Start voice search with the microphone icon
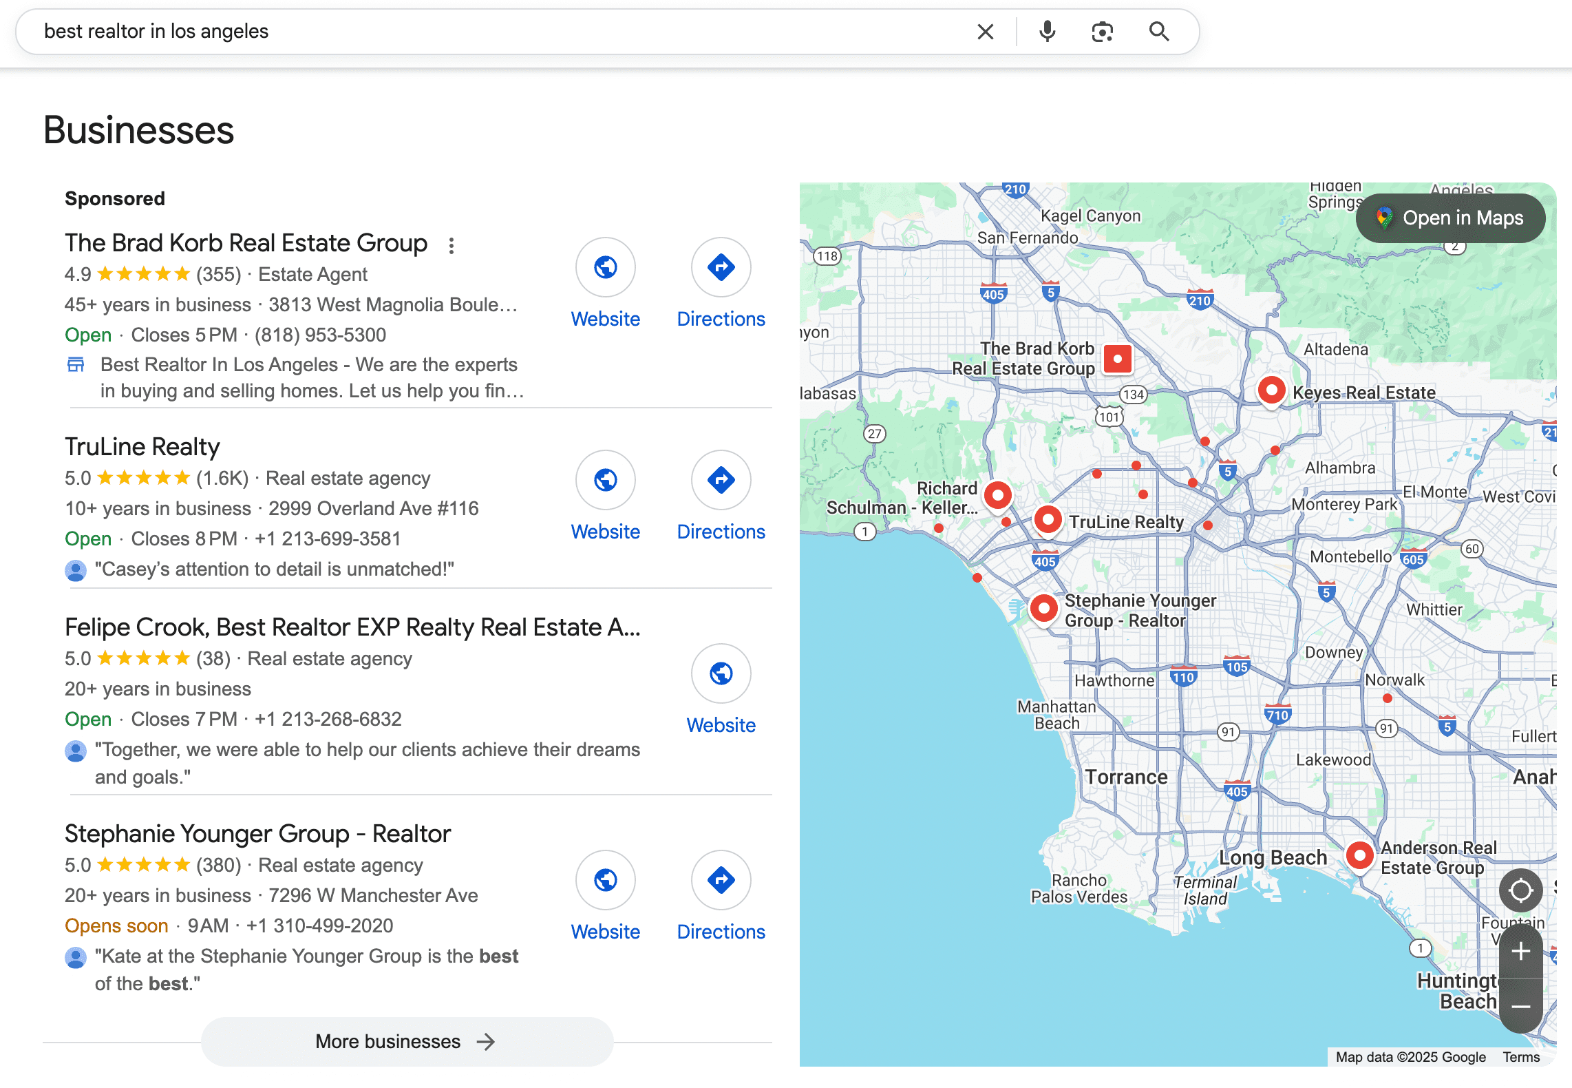Screen dimensions: 1572x1088 coord(1047,32)
